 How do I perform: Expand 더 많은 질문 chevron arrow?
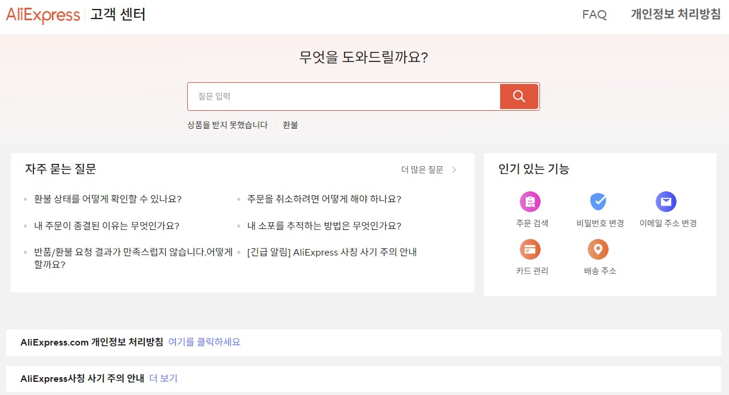(x=454, y=170)
